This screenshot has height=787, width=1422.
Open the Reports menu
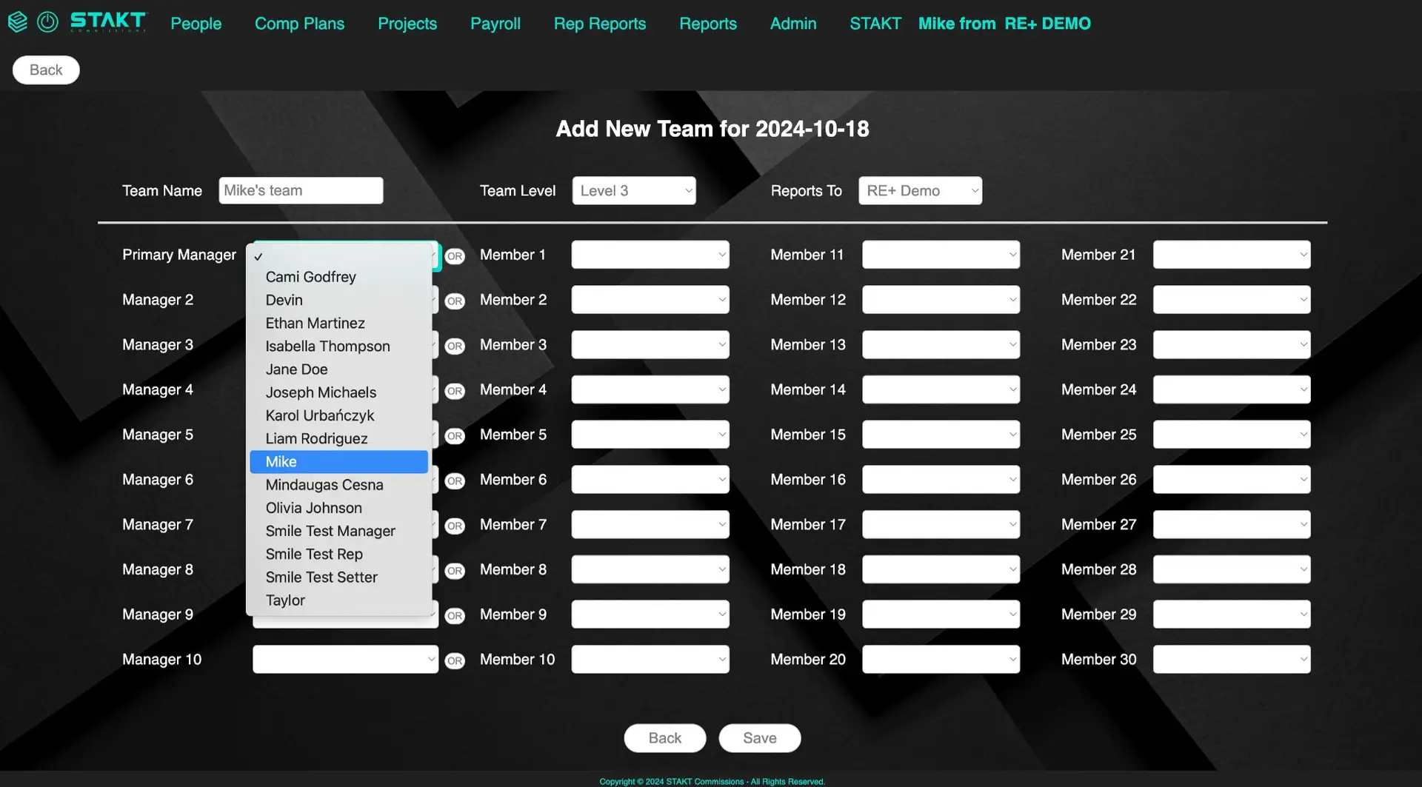708,23
